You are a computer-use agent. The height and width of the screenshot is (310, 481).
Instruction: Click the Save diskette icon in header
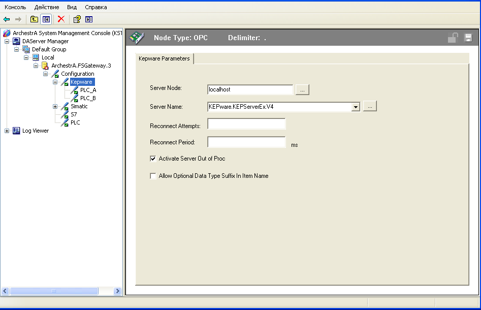point(468,38)
